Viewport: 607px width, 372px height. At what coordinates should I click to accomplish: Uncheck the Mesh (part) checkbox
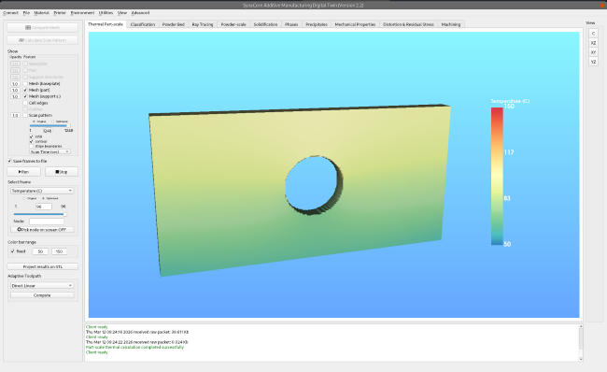(25, 90)
